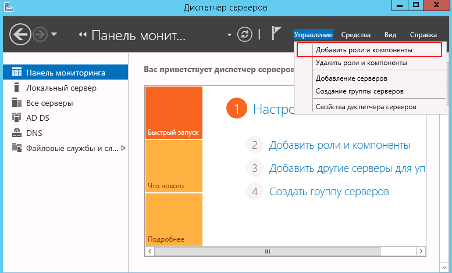
Task: Maximize the Диспетчер серверов window
Action: coord(416,5)
